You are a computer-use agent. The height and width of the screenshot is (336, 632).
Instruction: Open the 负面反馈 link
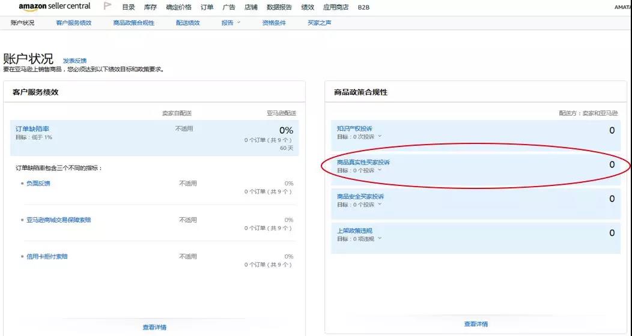[38, 184]
